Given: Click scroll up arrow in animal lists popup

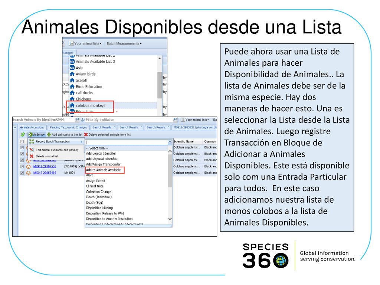Looking at the screenshot, I should pos(160,58).
